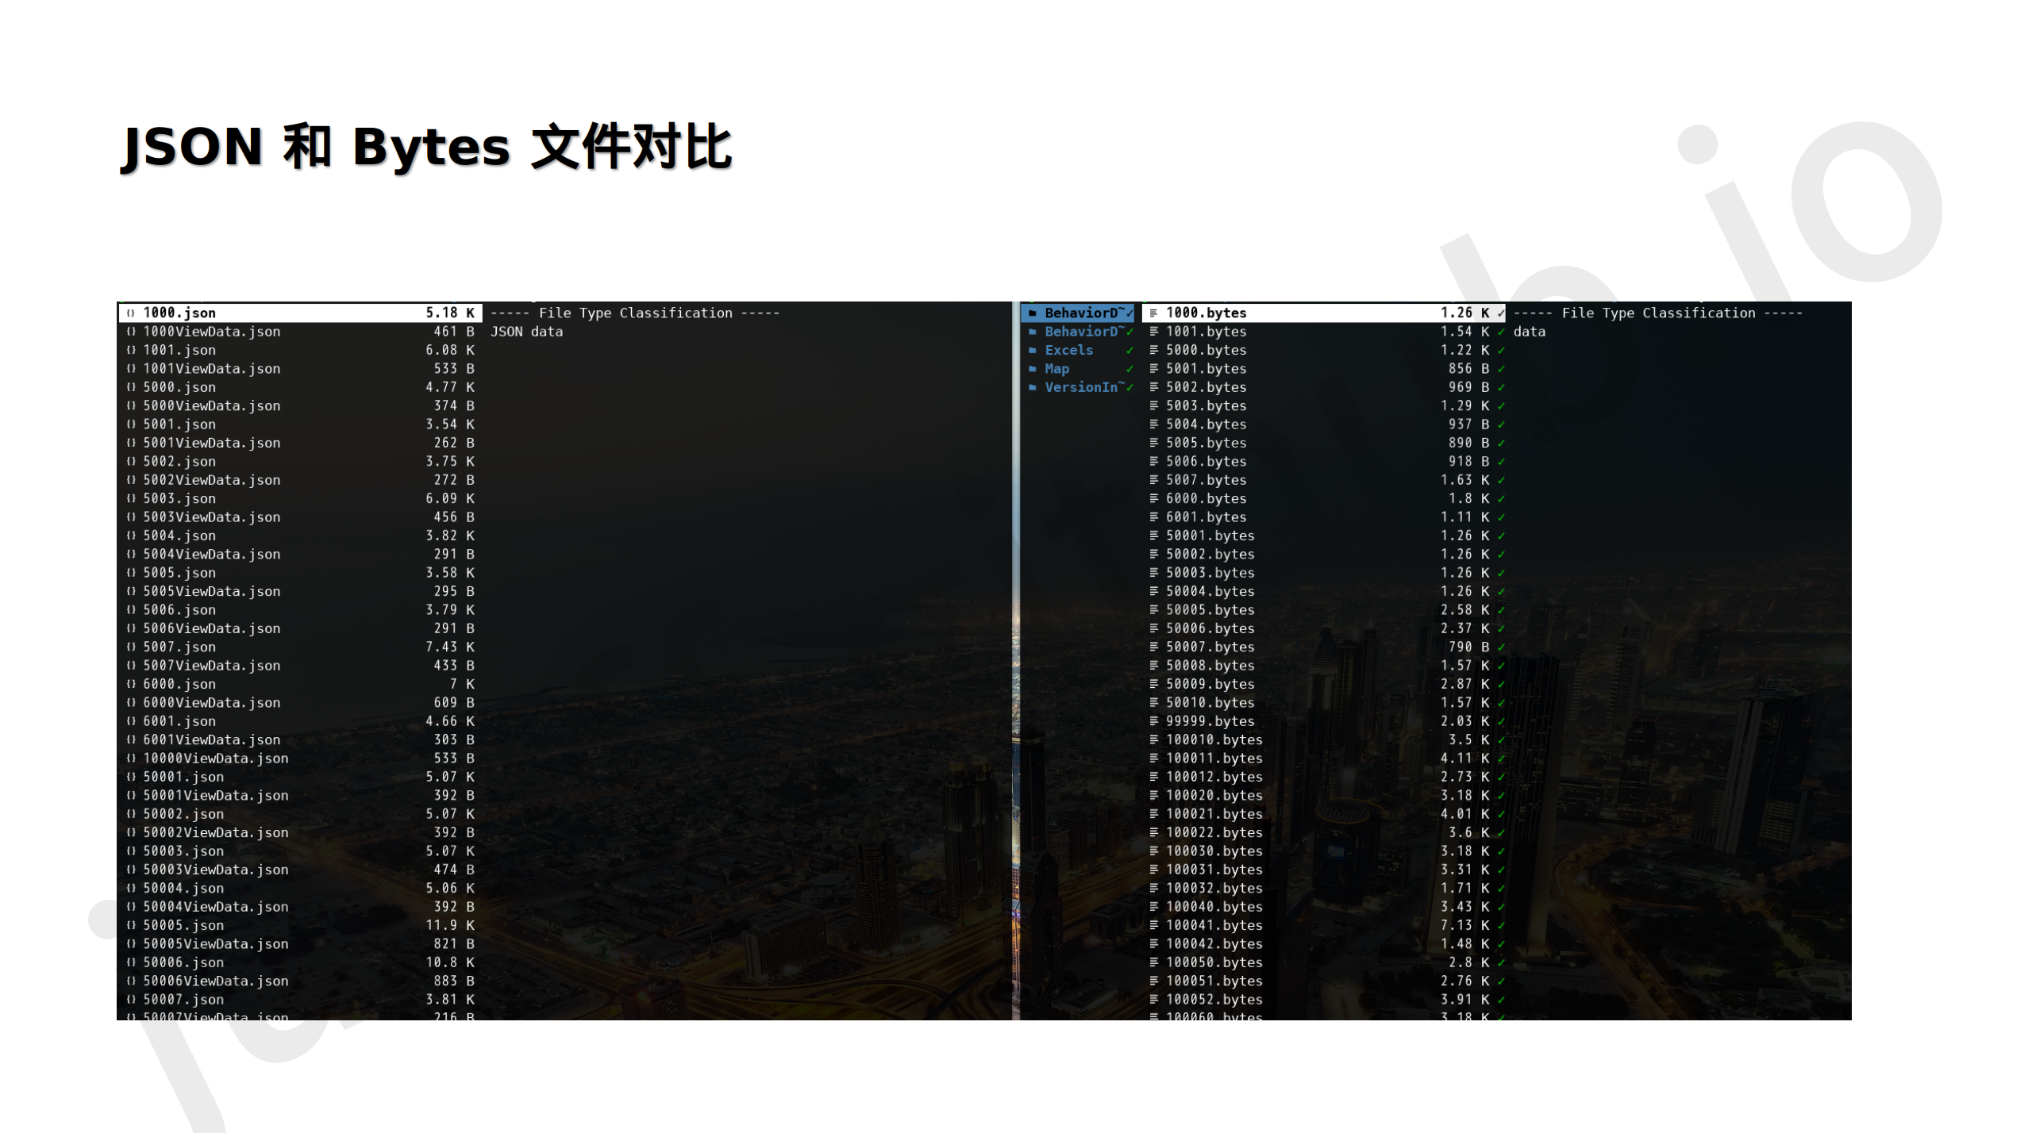
Task: Click the vertical divider between panes
Action: 1016,659
